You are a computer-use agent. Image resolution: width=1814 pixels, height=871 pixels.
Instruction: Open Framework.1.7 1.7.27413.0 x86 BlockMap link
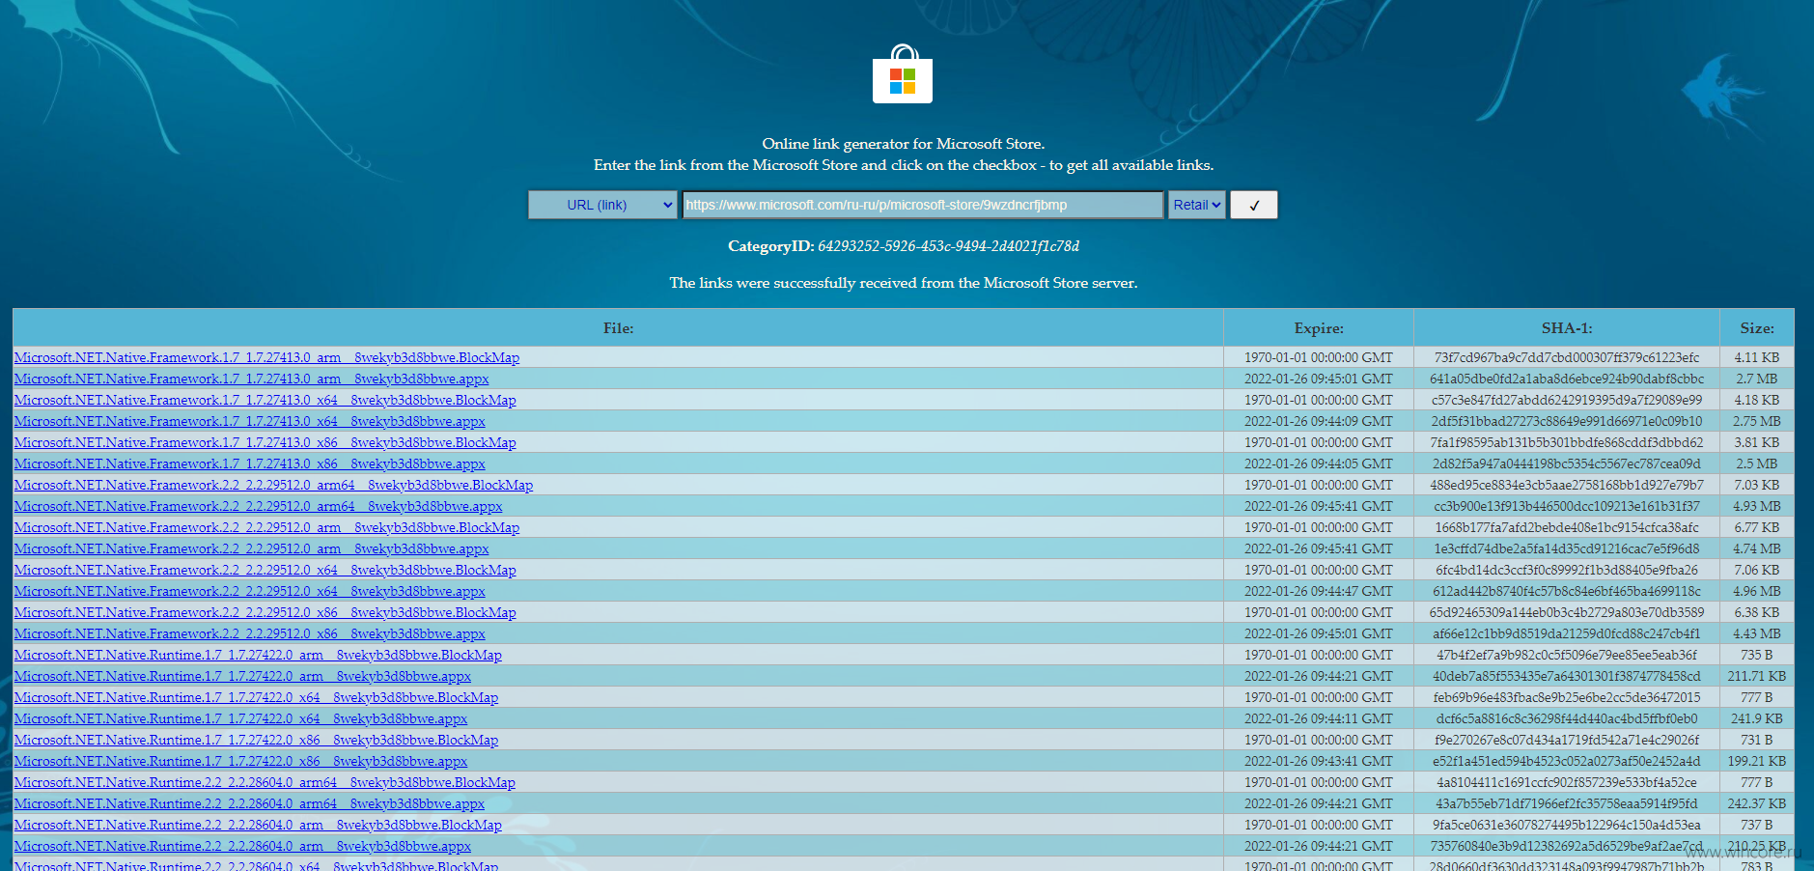(x=265, y=442)
